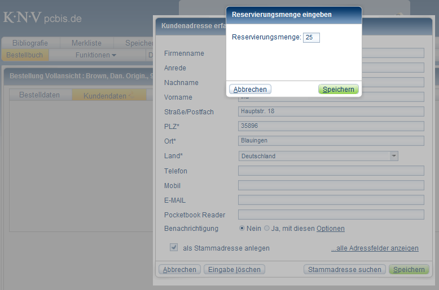Show all address fields link
The width and height of the screenshot is (439, 290).
click(x=375, y=248)
